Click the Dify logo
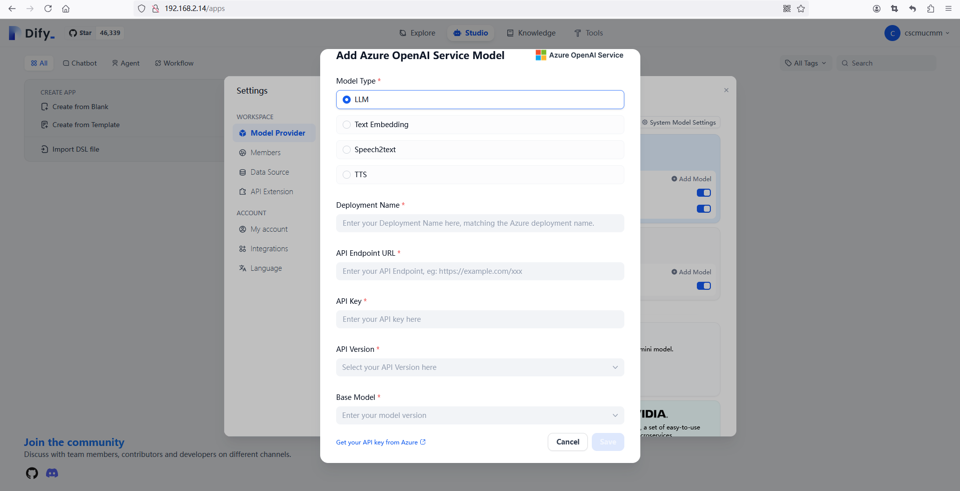Screen dimensions: 960x491 click(x=32, y=34)
